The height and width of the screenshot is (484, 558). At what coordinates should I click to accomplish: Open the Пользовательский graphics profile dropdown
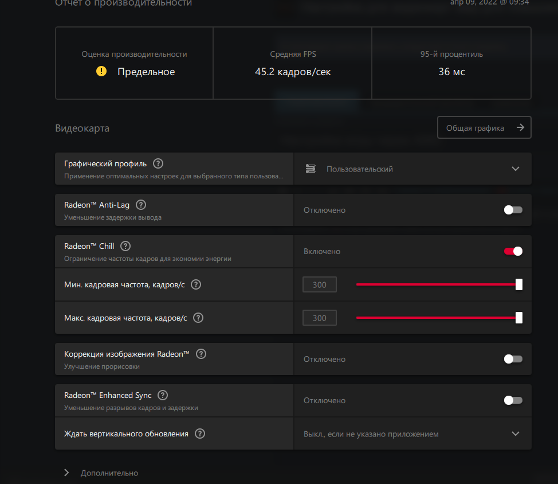(x=412, y=169)
